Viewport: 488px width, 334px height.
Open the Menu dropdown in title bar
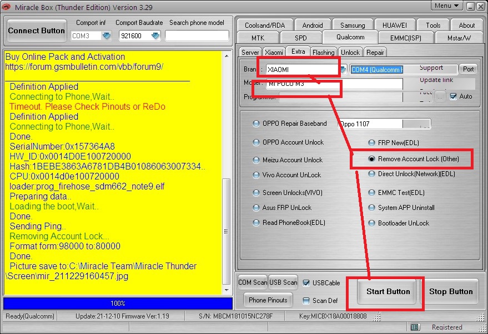(446, 6)
